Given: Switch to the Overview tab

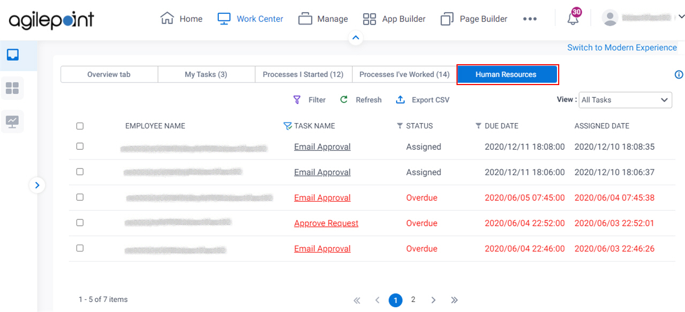Looking at the screenshot, I should click(109, 74).
